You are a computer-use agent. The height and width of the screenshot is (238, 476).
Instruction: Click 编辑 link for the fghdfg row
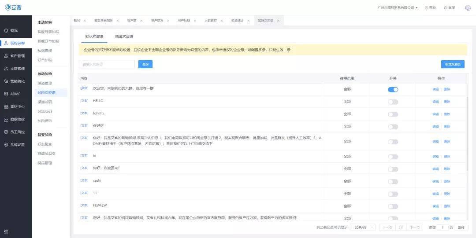pos(435,114)
